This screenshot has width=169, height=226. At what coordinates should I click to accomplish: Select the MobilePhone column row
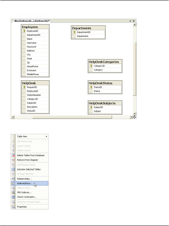35,75
